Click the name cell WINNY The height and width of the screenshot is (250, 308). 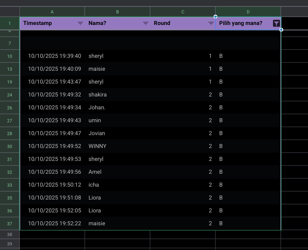118,146
